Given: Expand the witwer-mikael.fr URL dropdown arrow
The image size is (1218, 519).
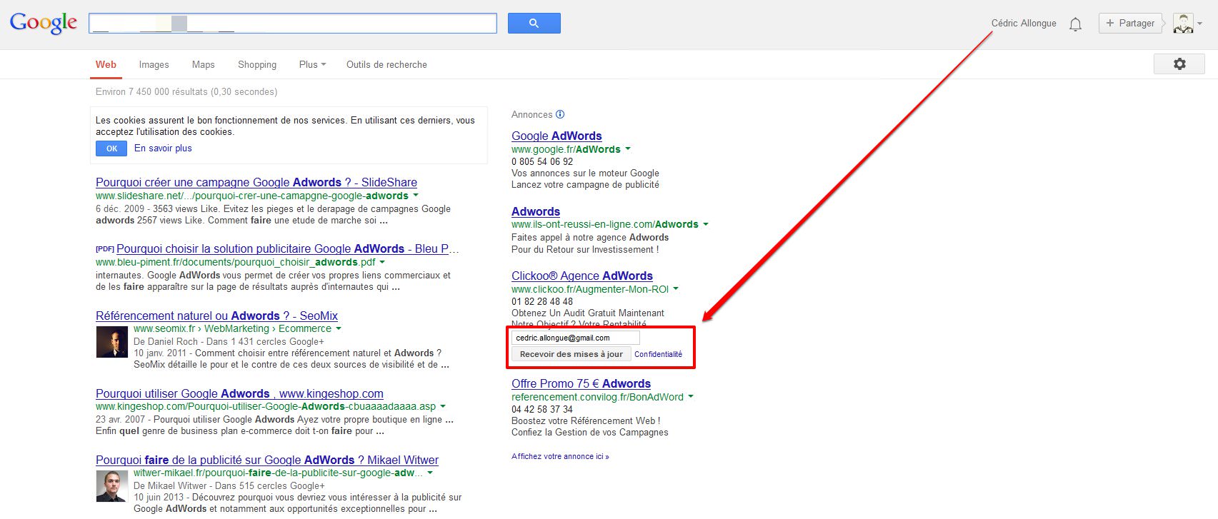Looking at the screenshot, I should coord(430,473).
